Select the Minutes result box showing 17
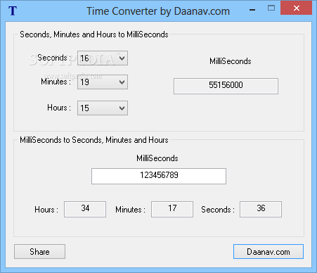Viewport: 317px width, 273px height. click(172, 209)
